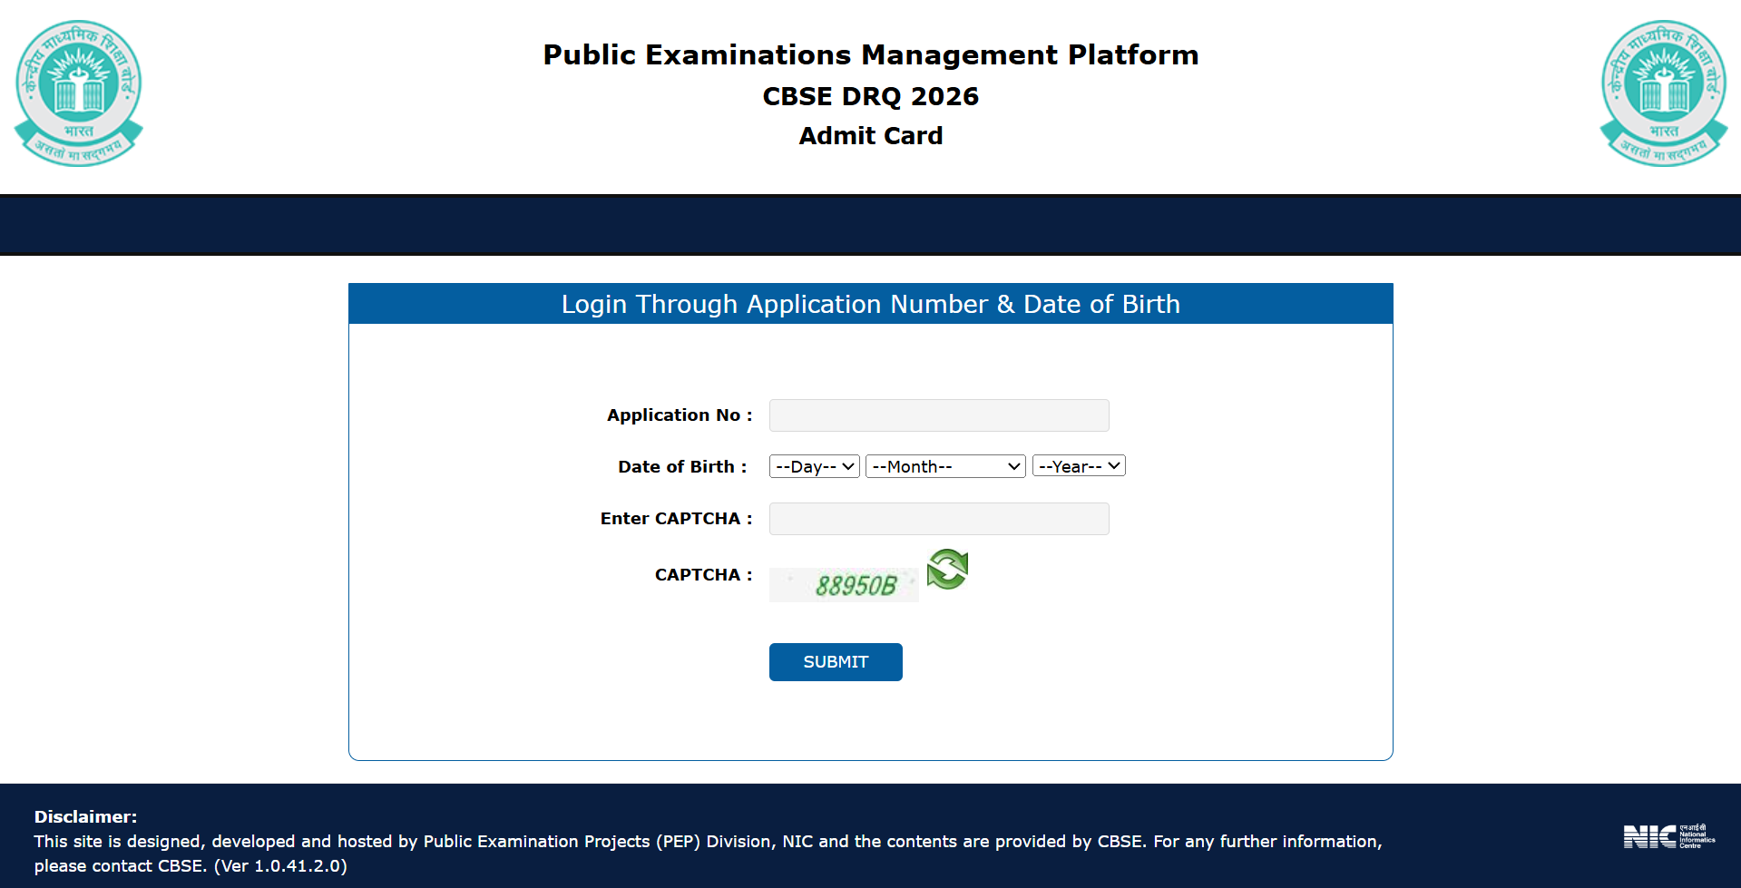Select the Year dropdown
This screenshot has height=888, width=1741.
[x=1078, y=466]
